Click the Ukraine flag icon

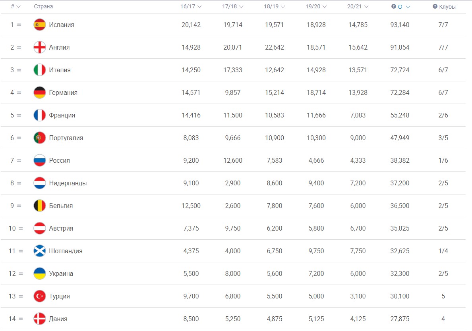tap(40, 273)
